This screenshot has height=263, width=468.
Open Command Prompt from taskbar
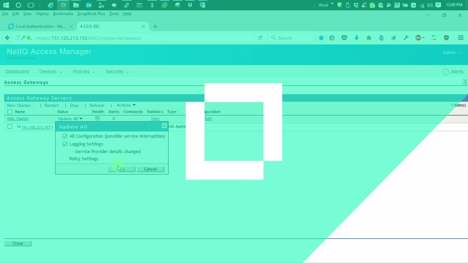tap(139, 5)
